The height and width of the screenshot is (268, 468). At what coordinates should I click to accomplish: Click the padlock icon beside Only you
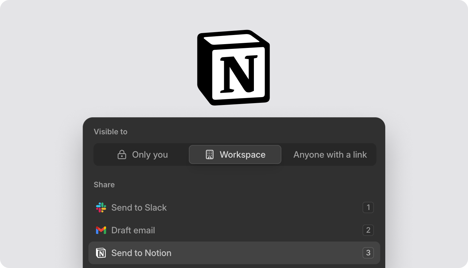[x=122, y=154]
